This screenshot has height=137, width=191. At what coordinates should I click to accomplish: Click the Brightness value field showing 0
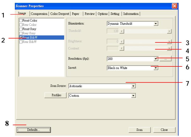coord(113,41)
